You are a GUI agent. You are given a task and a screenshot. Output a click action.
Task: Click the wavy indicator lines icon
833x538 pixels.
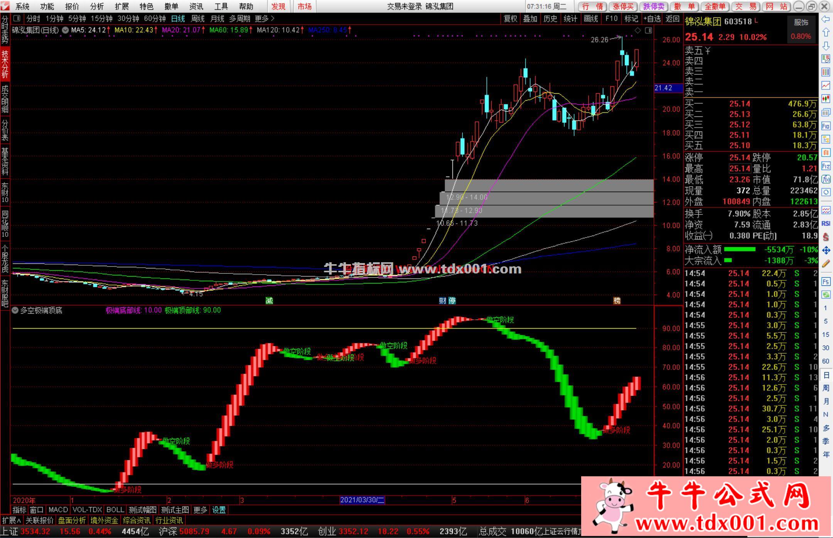tap(826, 210)
